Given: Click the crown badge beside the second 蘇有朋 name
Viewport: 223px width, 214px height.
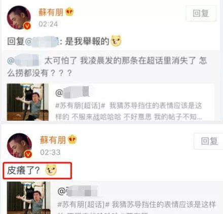Looking at the screenshot, I should point(72,139).
